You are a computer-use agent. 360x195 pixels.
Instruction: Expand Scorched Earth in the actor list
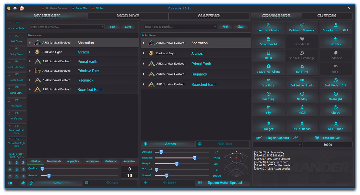144,84
